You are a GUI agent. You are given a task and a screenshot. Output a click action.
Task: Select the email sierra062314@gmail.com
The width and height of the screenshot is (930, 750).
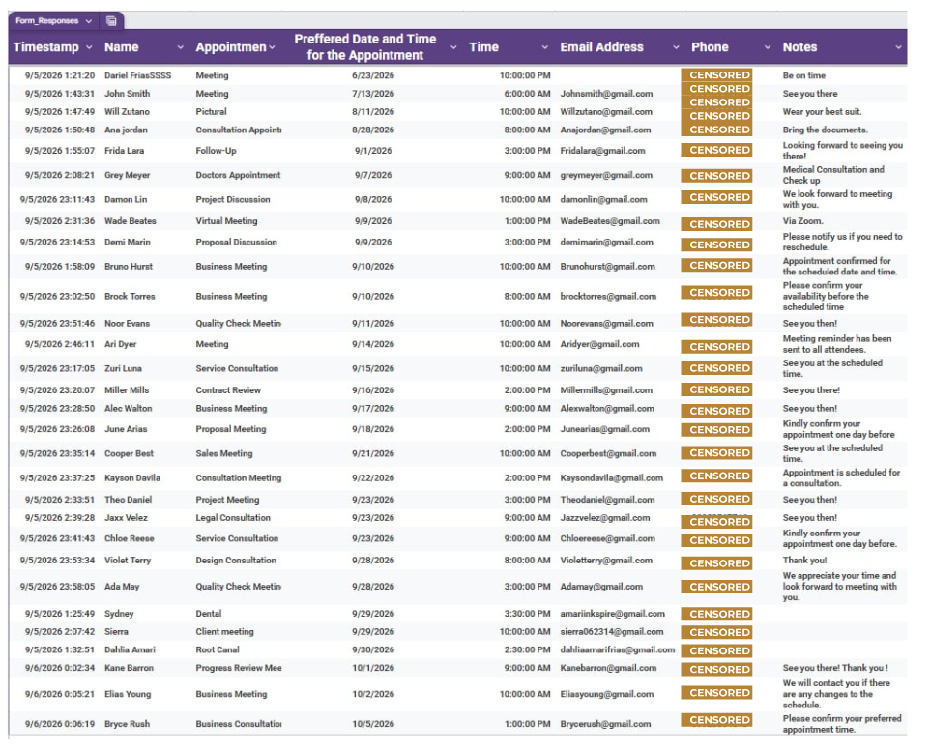612,632
